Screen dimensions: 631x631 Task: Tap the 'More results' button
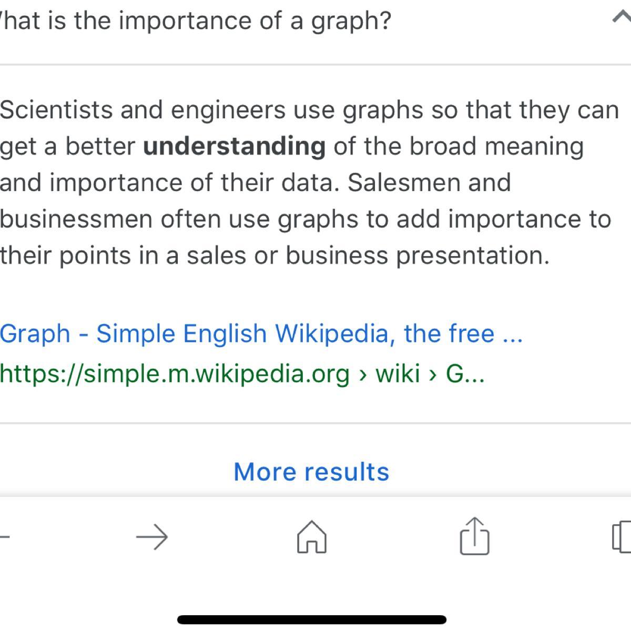pos(311,472)
